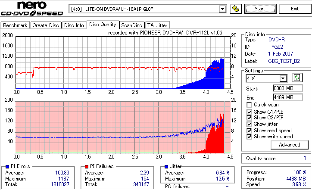
Task: Click the green refresh speed icon
Action: [297, 78]
